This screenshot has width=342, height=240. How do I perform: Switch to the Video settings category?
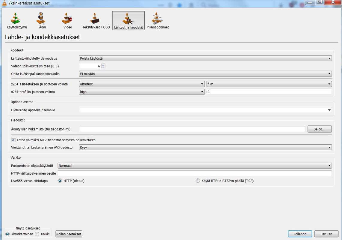pyautogui.click(x=68, y=20)
